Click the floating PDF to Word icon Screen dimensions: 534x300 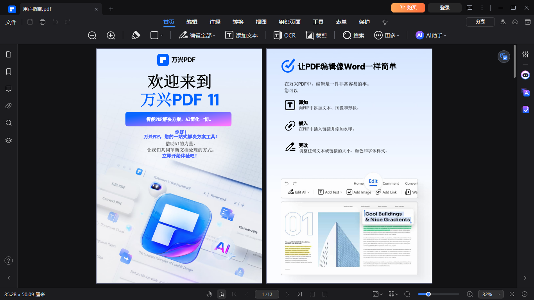point(504,57)
